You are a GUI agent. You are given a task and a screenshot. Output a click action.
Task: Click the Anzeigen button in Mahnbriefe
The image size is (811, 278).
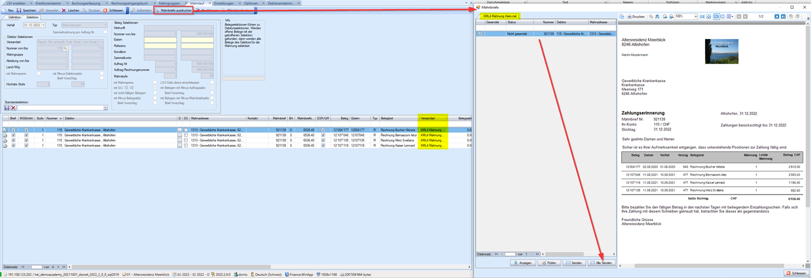(x=523, y=263)
